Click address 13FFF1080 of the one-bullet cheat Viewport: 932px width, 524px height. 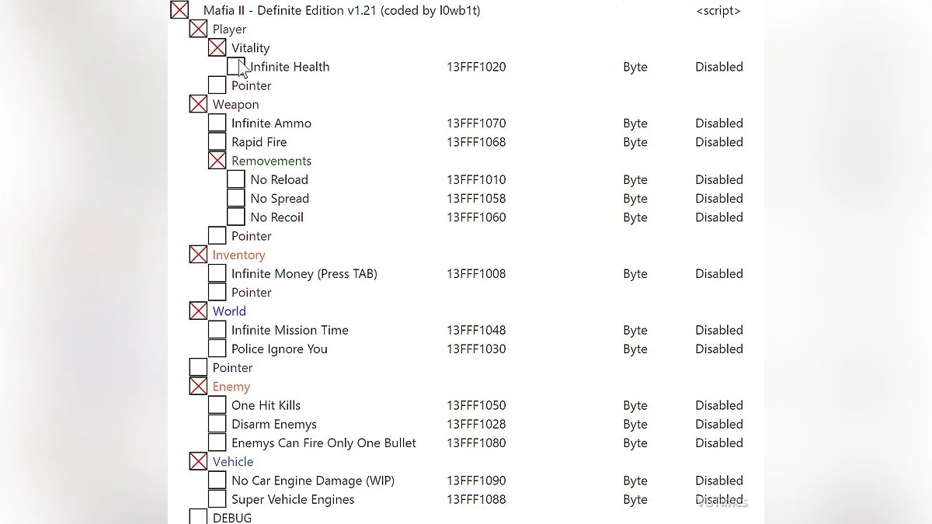point(476,443)
